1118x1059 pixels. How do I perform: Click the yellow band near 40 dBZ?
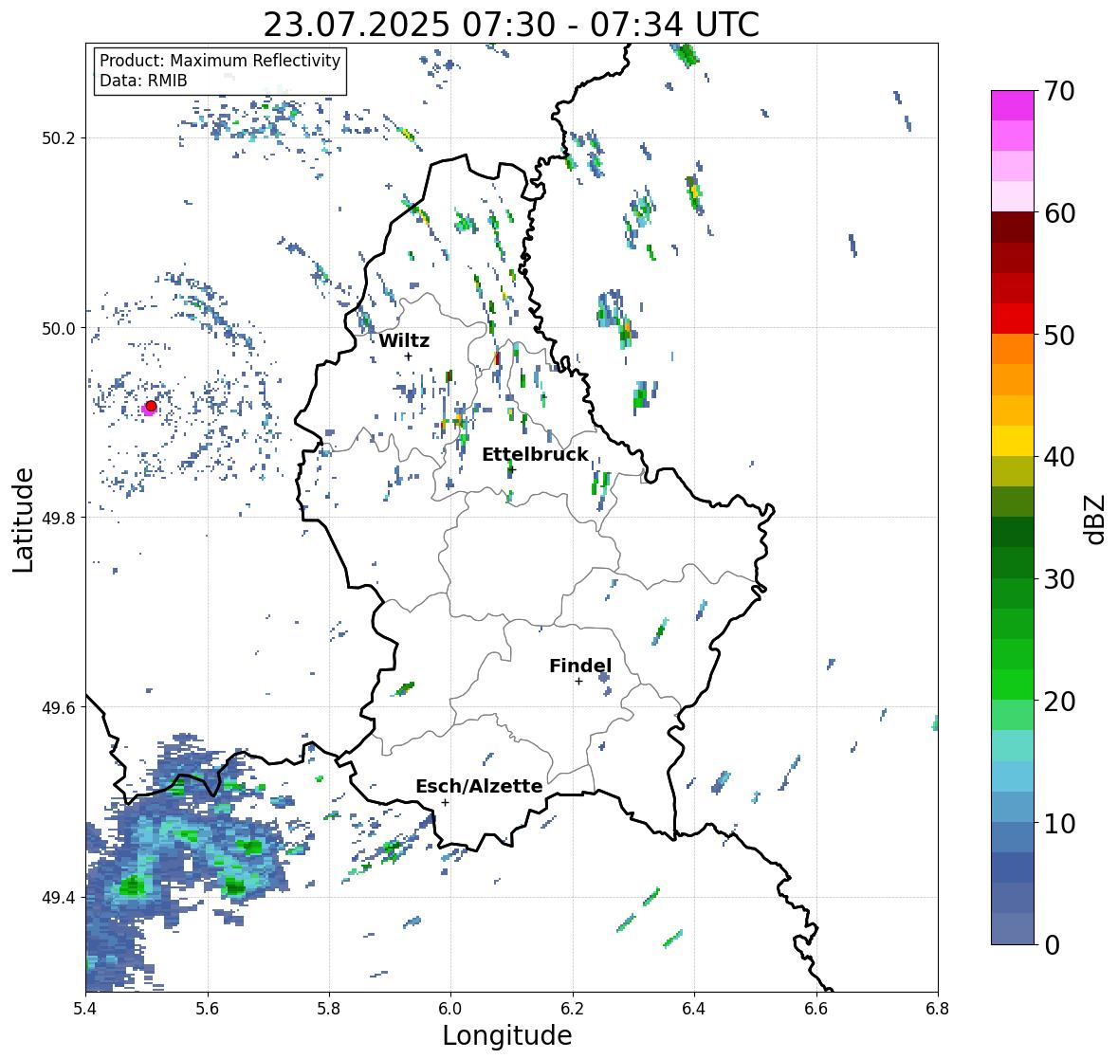(x=1013, y=441)
